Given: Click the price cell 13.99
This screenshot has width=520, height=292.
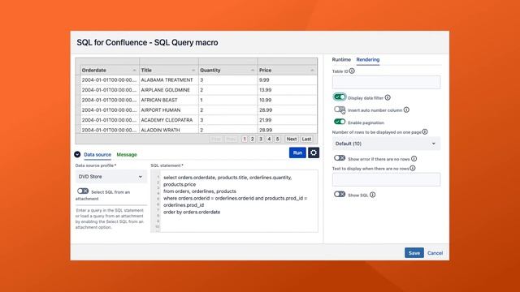Looking at the screenshot, I should tap(287, 90).
